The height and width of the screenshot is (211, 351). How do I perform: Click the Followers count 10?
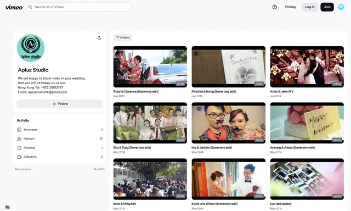click(101, 139)
